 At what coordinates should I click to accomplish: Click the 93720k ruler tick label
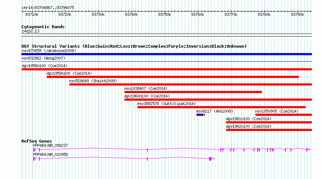click(65, 14)
